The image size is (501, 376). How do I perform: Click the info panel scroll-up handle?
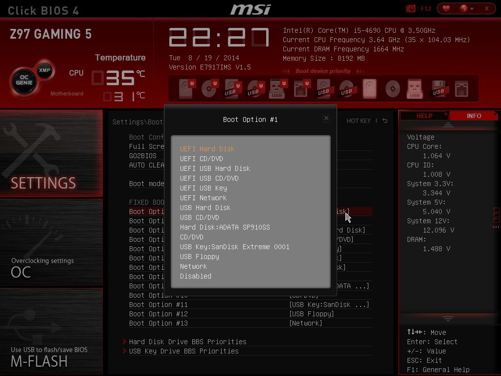tap(448, 125)
